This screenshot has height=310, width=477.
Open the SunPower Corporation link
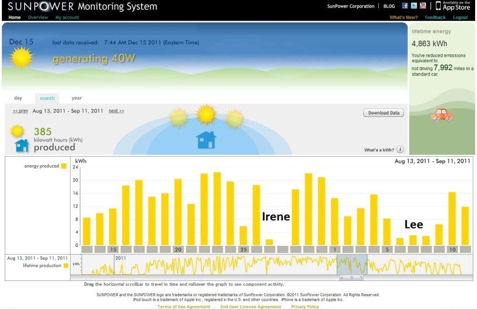351,6
